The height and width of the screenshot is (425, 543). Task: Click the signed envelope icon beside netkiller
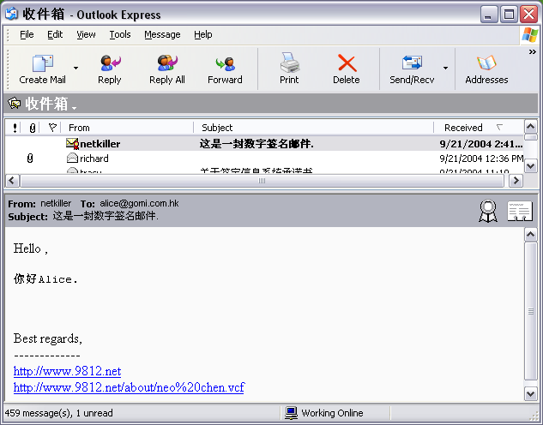coord(72,143)
